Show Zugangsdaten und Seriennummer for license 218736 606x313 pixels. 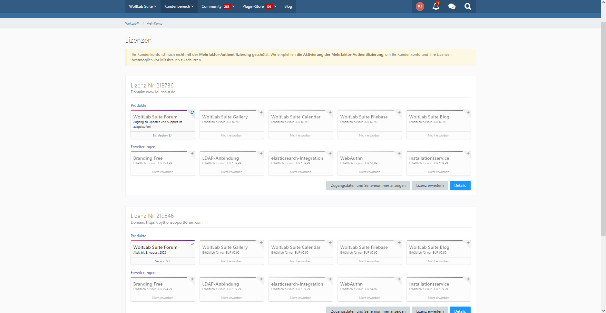coord(368,186)
